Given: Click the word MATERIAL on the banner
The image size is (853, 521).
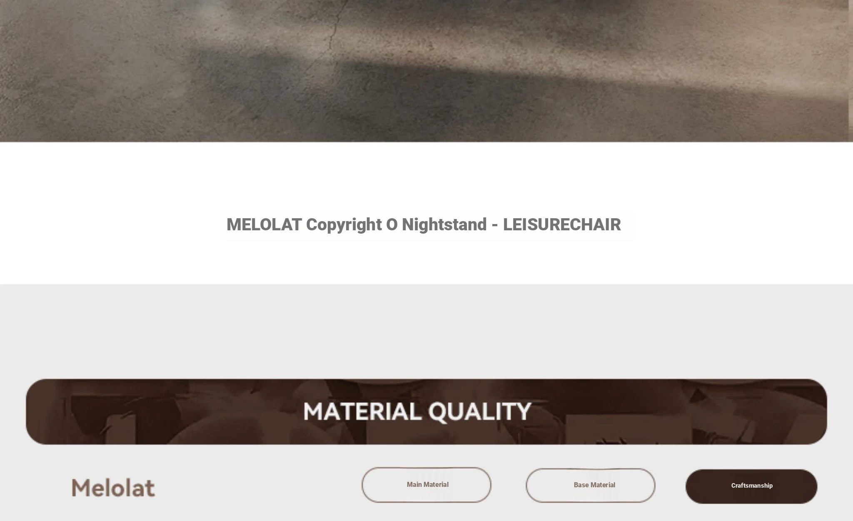Looking at the screenshot, I should click(362, 411).
